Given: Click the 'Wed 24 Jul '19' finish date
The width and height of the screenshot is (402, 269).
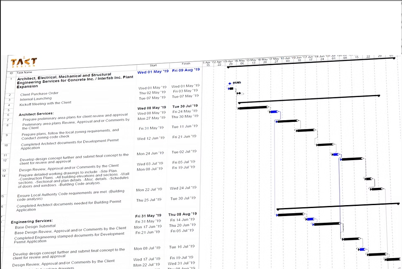Looking at the screenshot, I should pyautogui.click(x=183, y=188).
